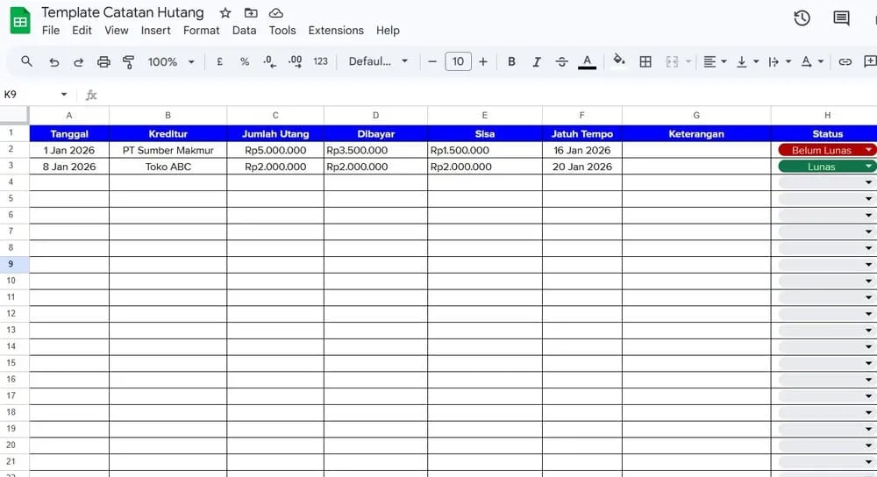The height and width of the screenshot is (477, 877).
Task: Open the Extensions menu
Action: 336,30
